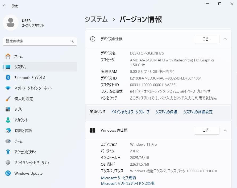Collapse the デバイスの仕様 section
The width and height of the screenshot is (237, 188).
(225, 39)
